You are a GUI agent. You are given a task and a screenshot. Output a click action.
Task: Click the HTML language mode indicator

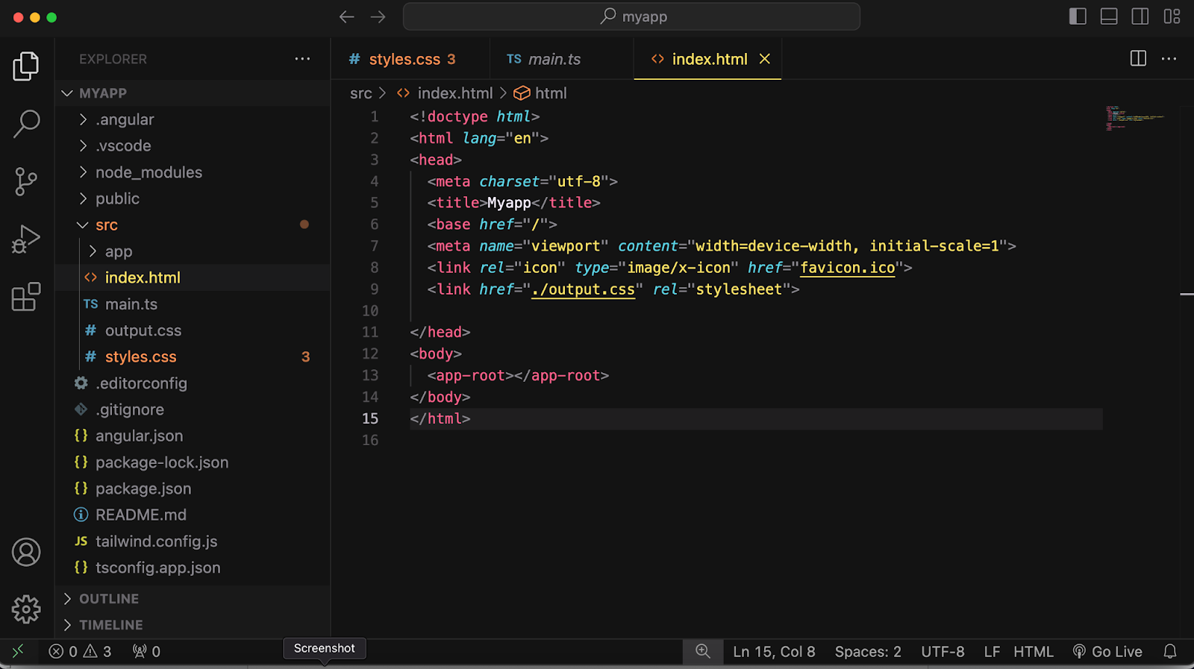(x=1033, y=651)
